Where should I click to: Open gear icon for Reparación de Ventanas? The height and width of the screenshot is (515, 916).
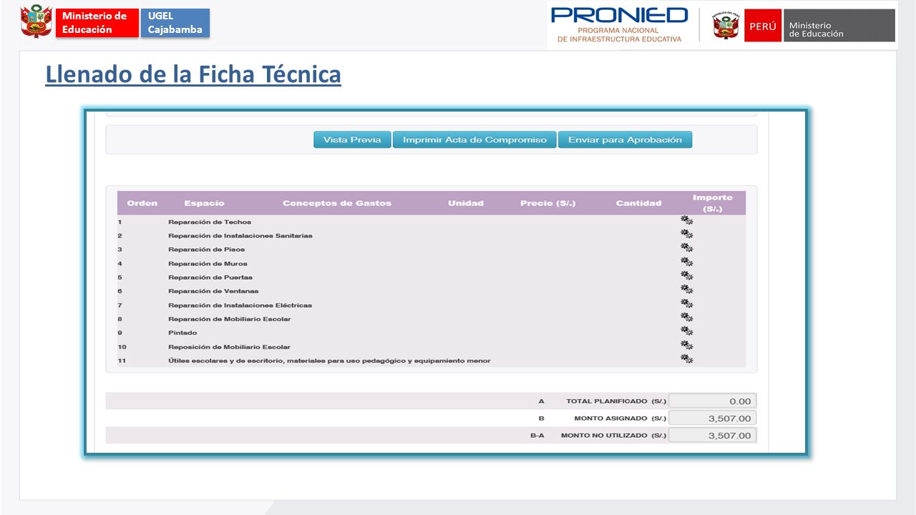click(x=687, y=290)
